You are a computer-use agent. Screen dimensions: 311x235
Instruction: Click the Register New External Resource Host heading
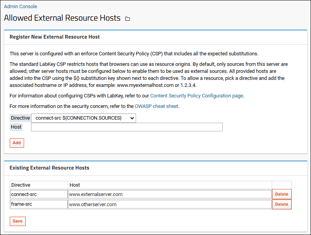[55, 37]
